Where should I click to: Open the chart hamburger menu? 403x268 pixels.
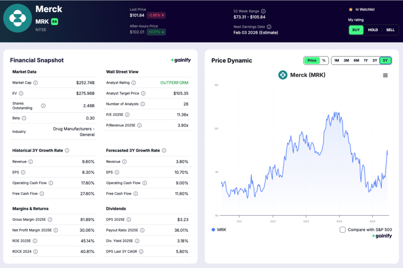385,75
